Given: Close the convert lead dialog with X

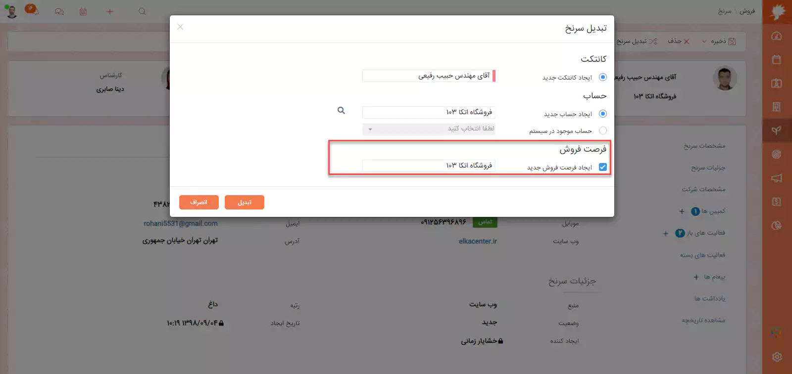Looking at the screenshot, I should point(180,27).
